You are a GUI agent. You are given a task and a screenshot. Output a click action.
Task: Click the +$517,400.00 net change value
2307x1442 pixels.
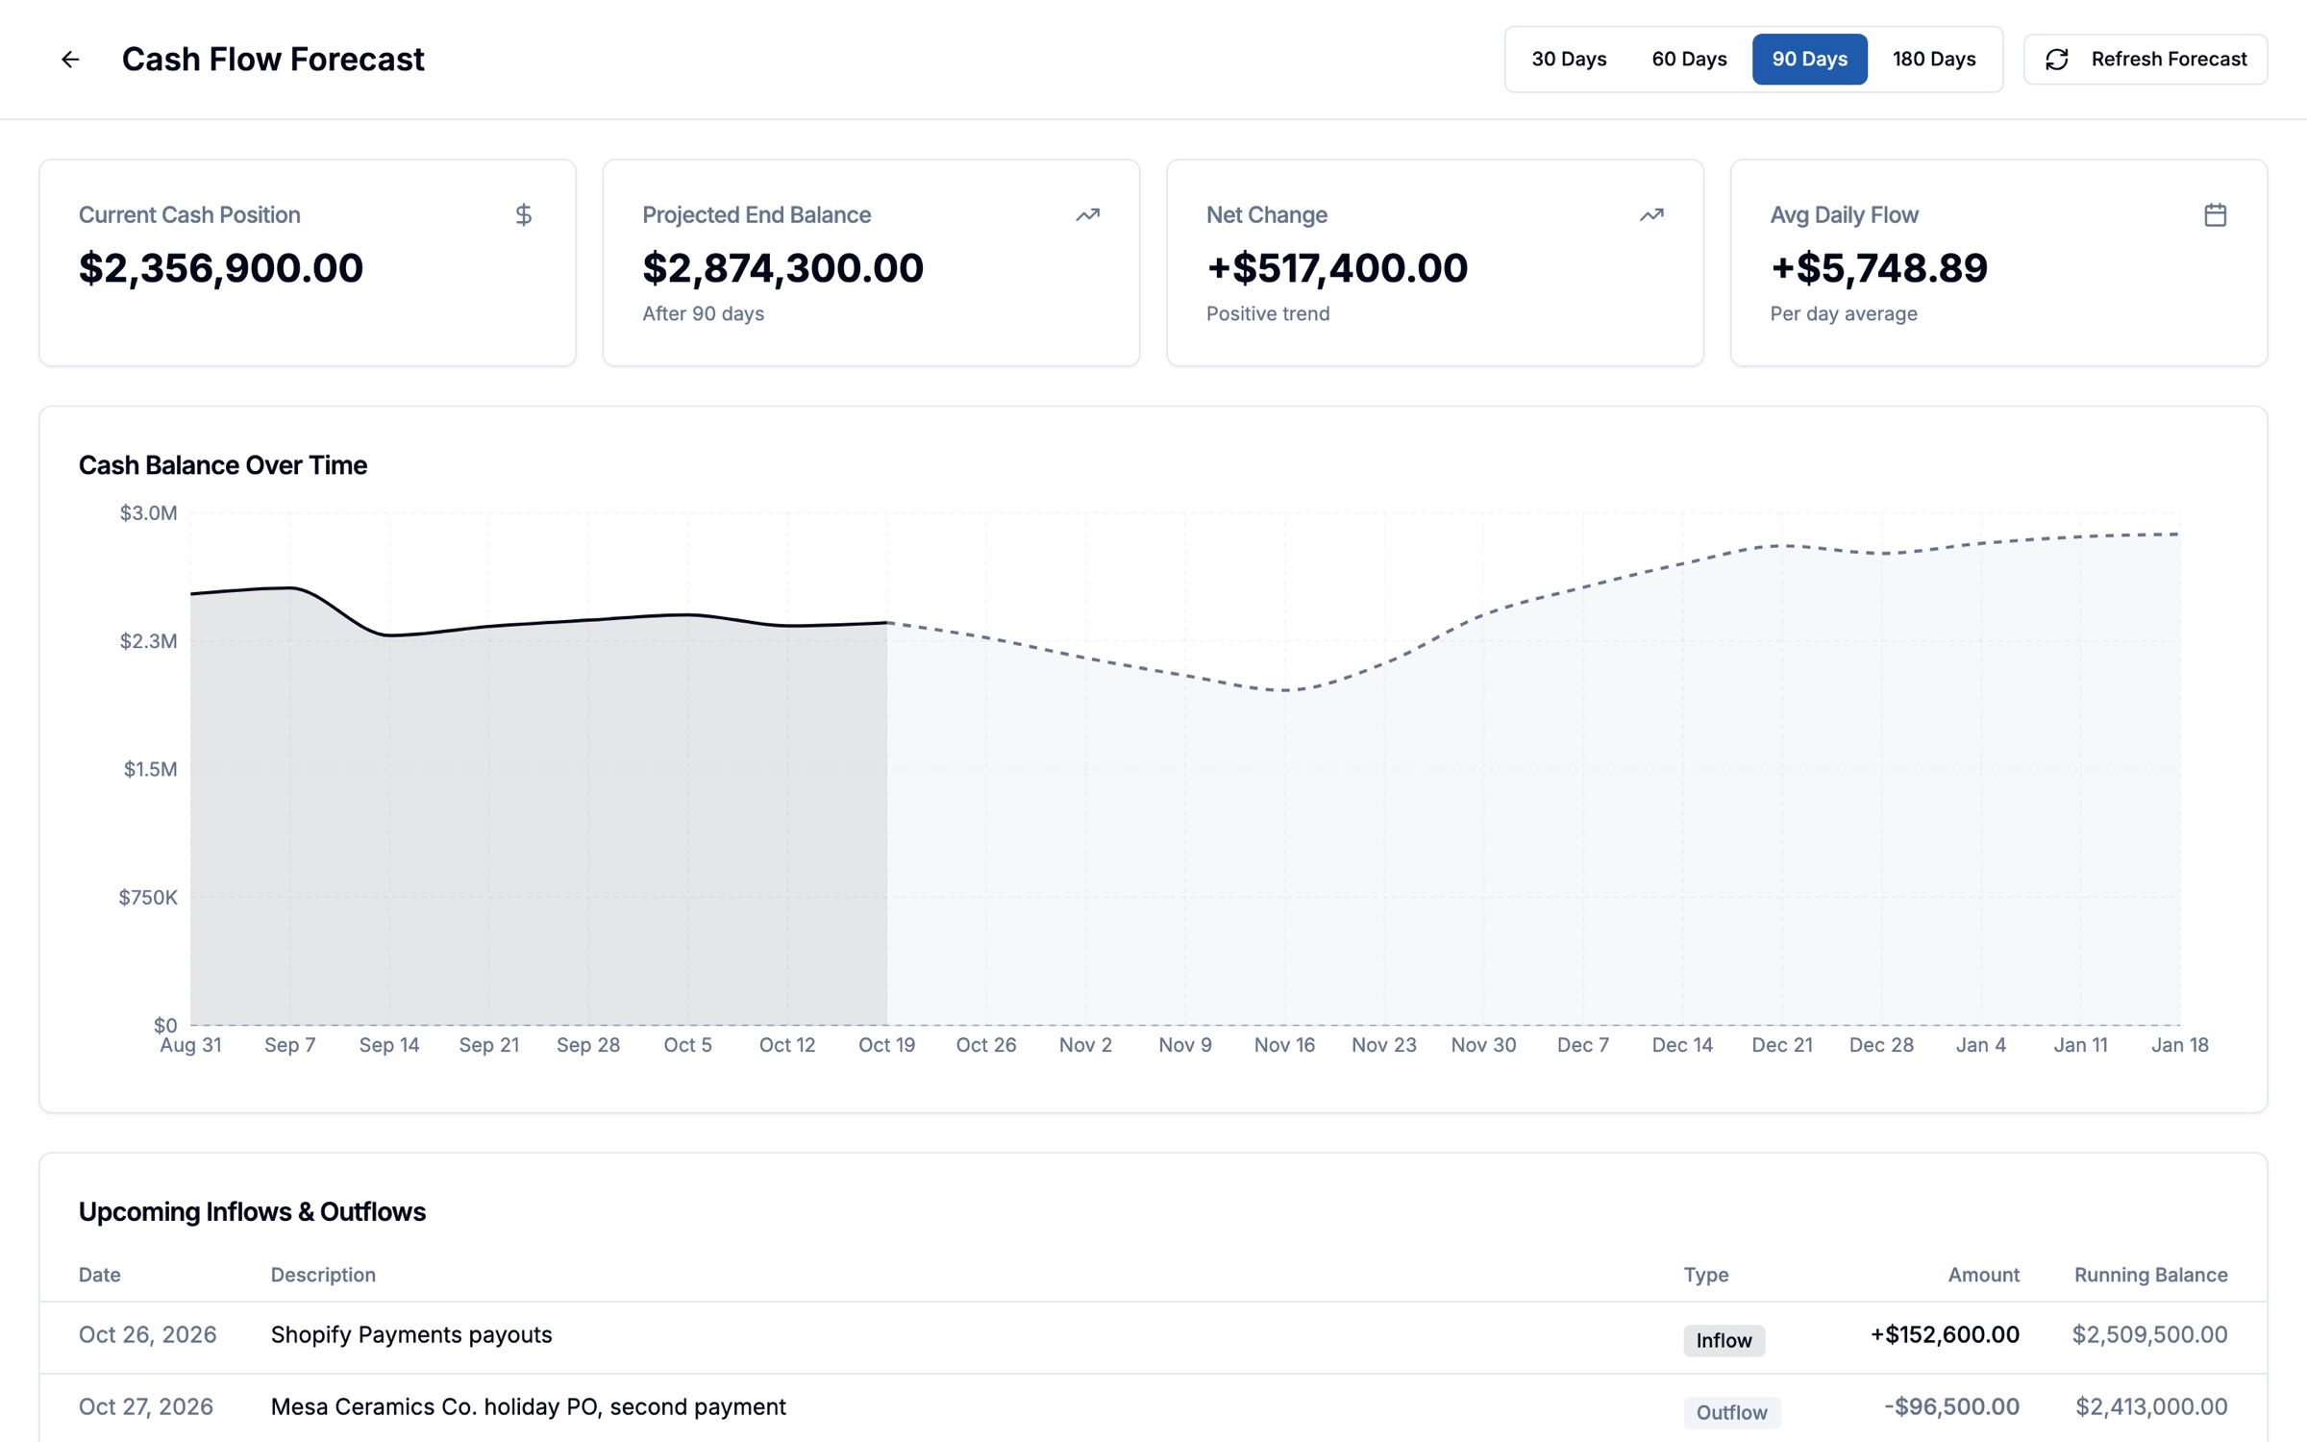pos(1337,267)
